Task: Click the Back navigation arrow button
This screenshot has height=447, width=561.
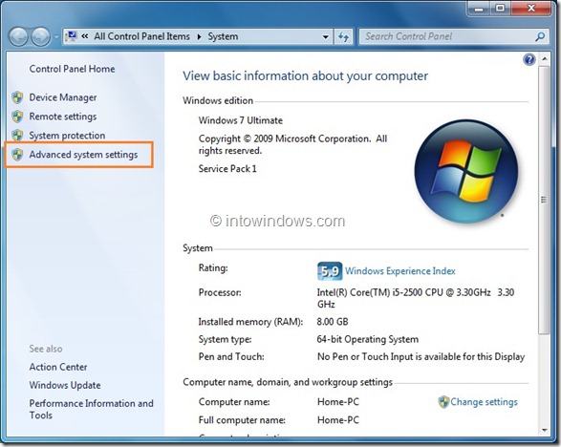Action: 18,36
